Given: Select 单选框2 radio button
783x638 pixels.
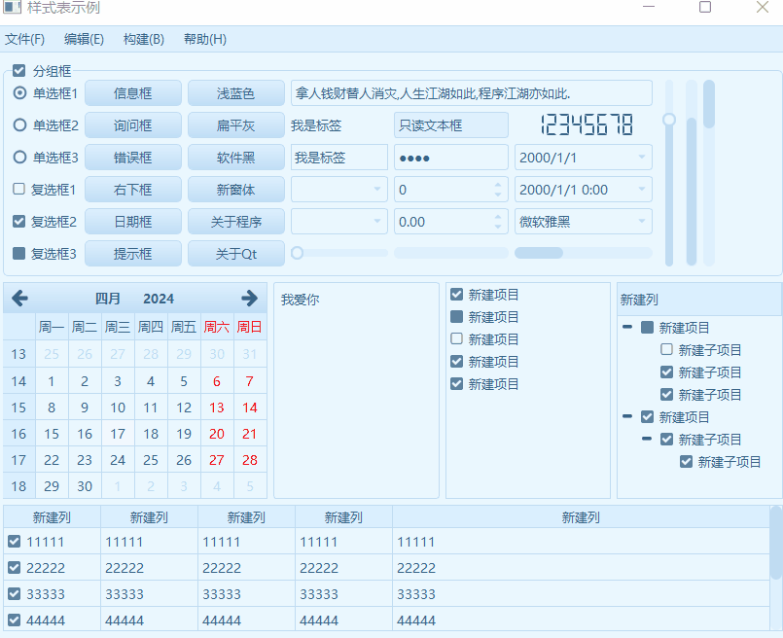Looking at the screenshot, I should tap(19, 124).
